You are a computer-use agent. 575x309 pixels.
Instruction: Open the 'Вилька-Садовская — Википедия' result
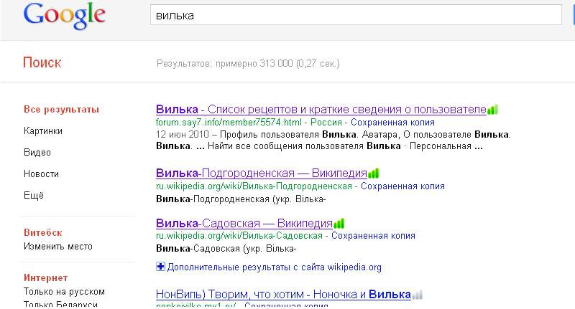[x=244, y=223]
